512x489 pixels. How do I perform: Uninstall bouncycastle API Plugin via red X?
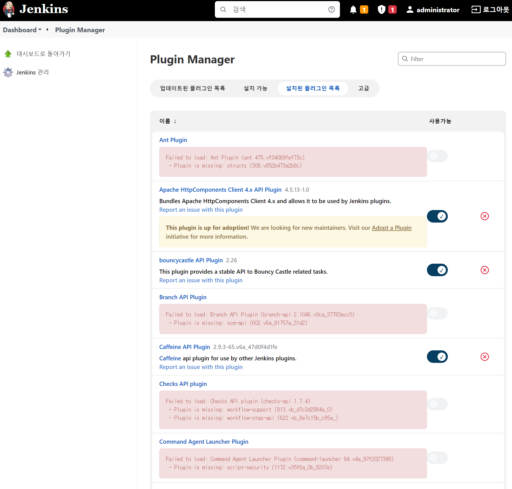(x=485, y=270)
